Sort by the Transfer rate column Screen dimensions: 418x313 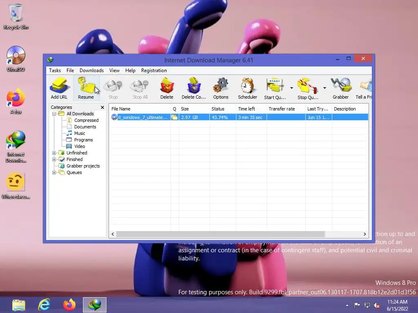click(x=286, y=109)
